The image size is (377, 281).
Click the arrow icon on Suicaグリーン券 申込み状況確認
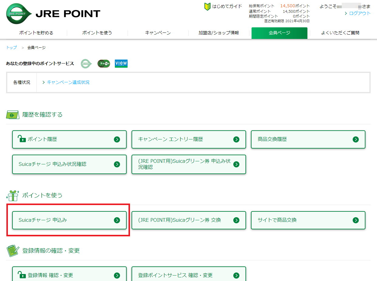coord(236,164)
